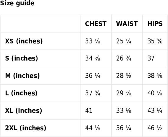Select the L waist value 29 ⅞
This screenshot has width=168, height=137.
[124, 93]
